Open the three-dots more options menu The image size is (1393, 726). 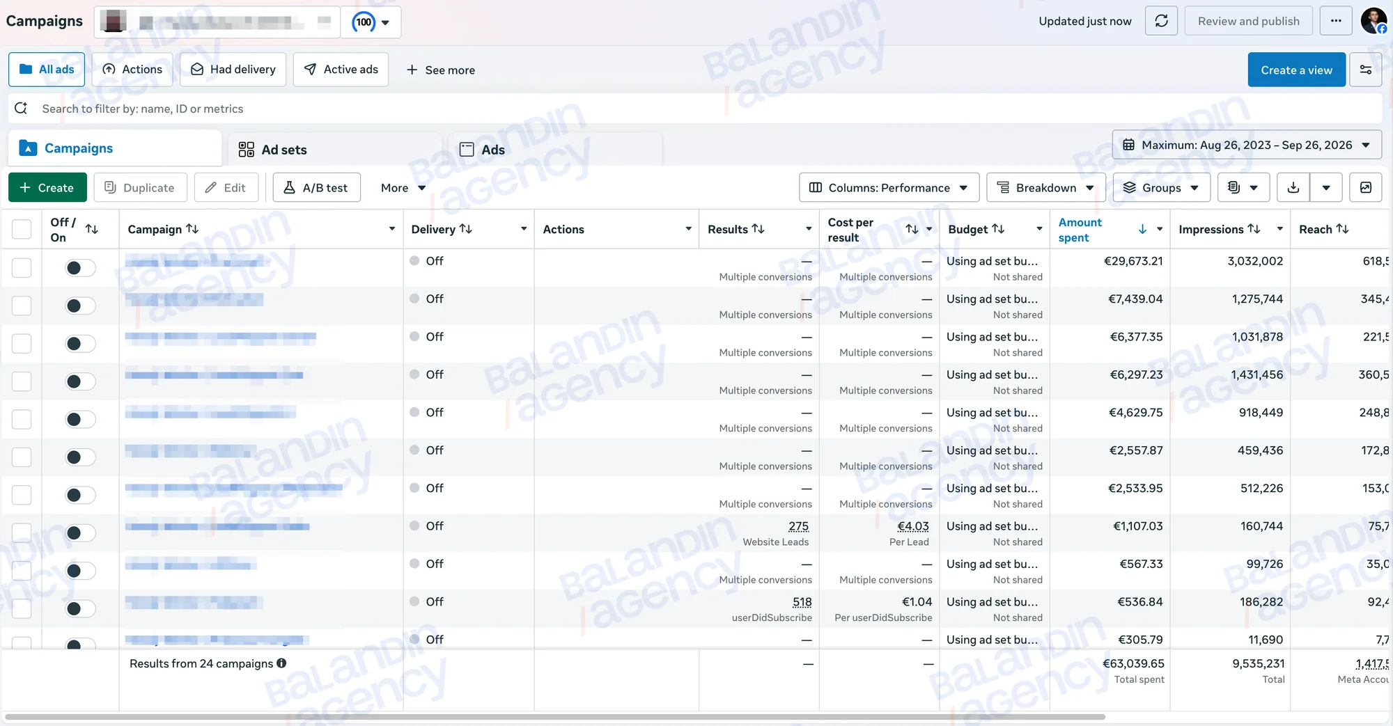[x=1335, y=21]
